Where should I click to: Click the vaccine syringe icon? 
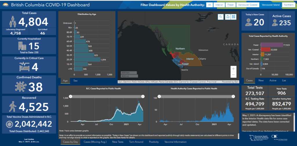(10, 124)
